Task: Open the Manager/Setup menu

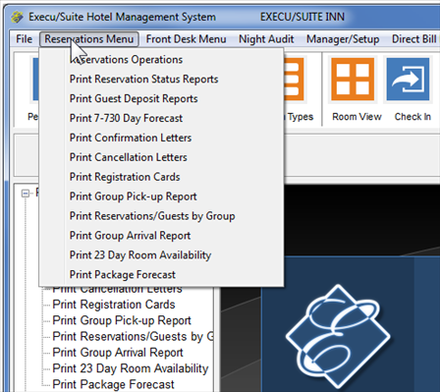Action: click(343, 39)
